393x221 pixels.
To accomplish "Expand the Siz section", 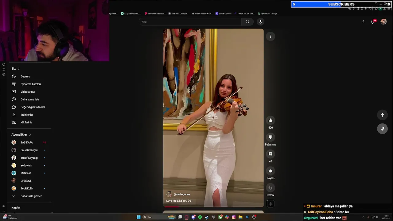I will [15, 68].
